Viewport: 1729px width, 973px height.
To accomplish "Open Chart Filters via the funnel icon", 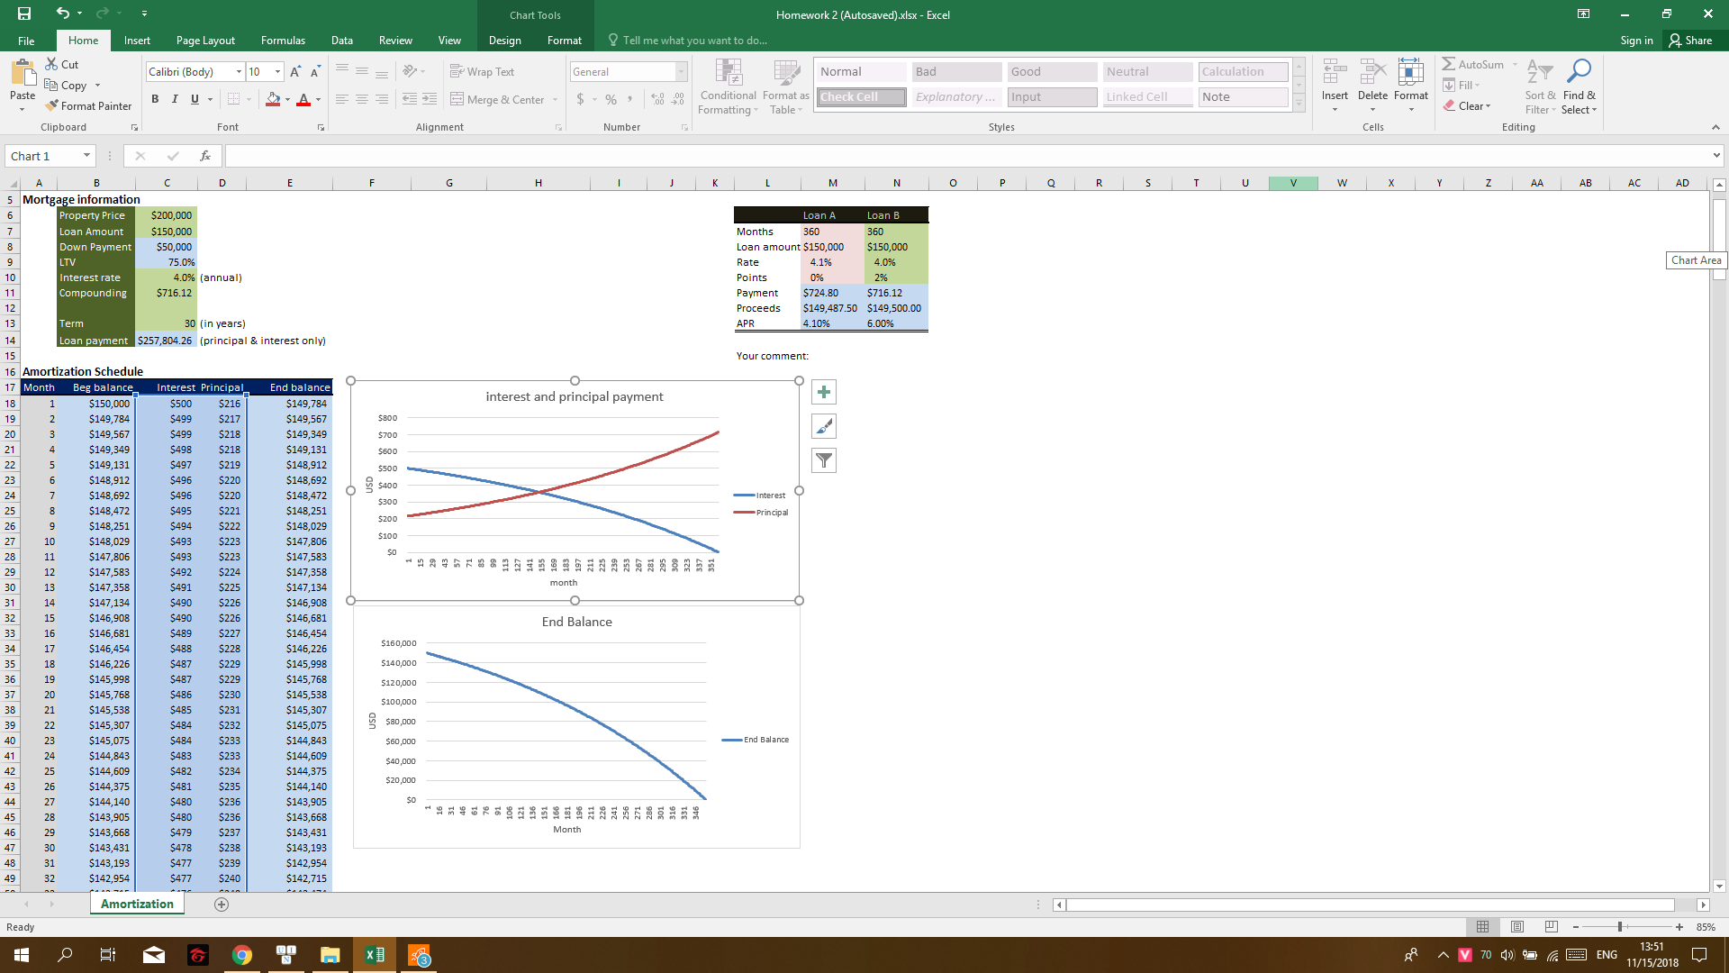I will click(822, 459).
